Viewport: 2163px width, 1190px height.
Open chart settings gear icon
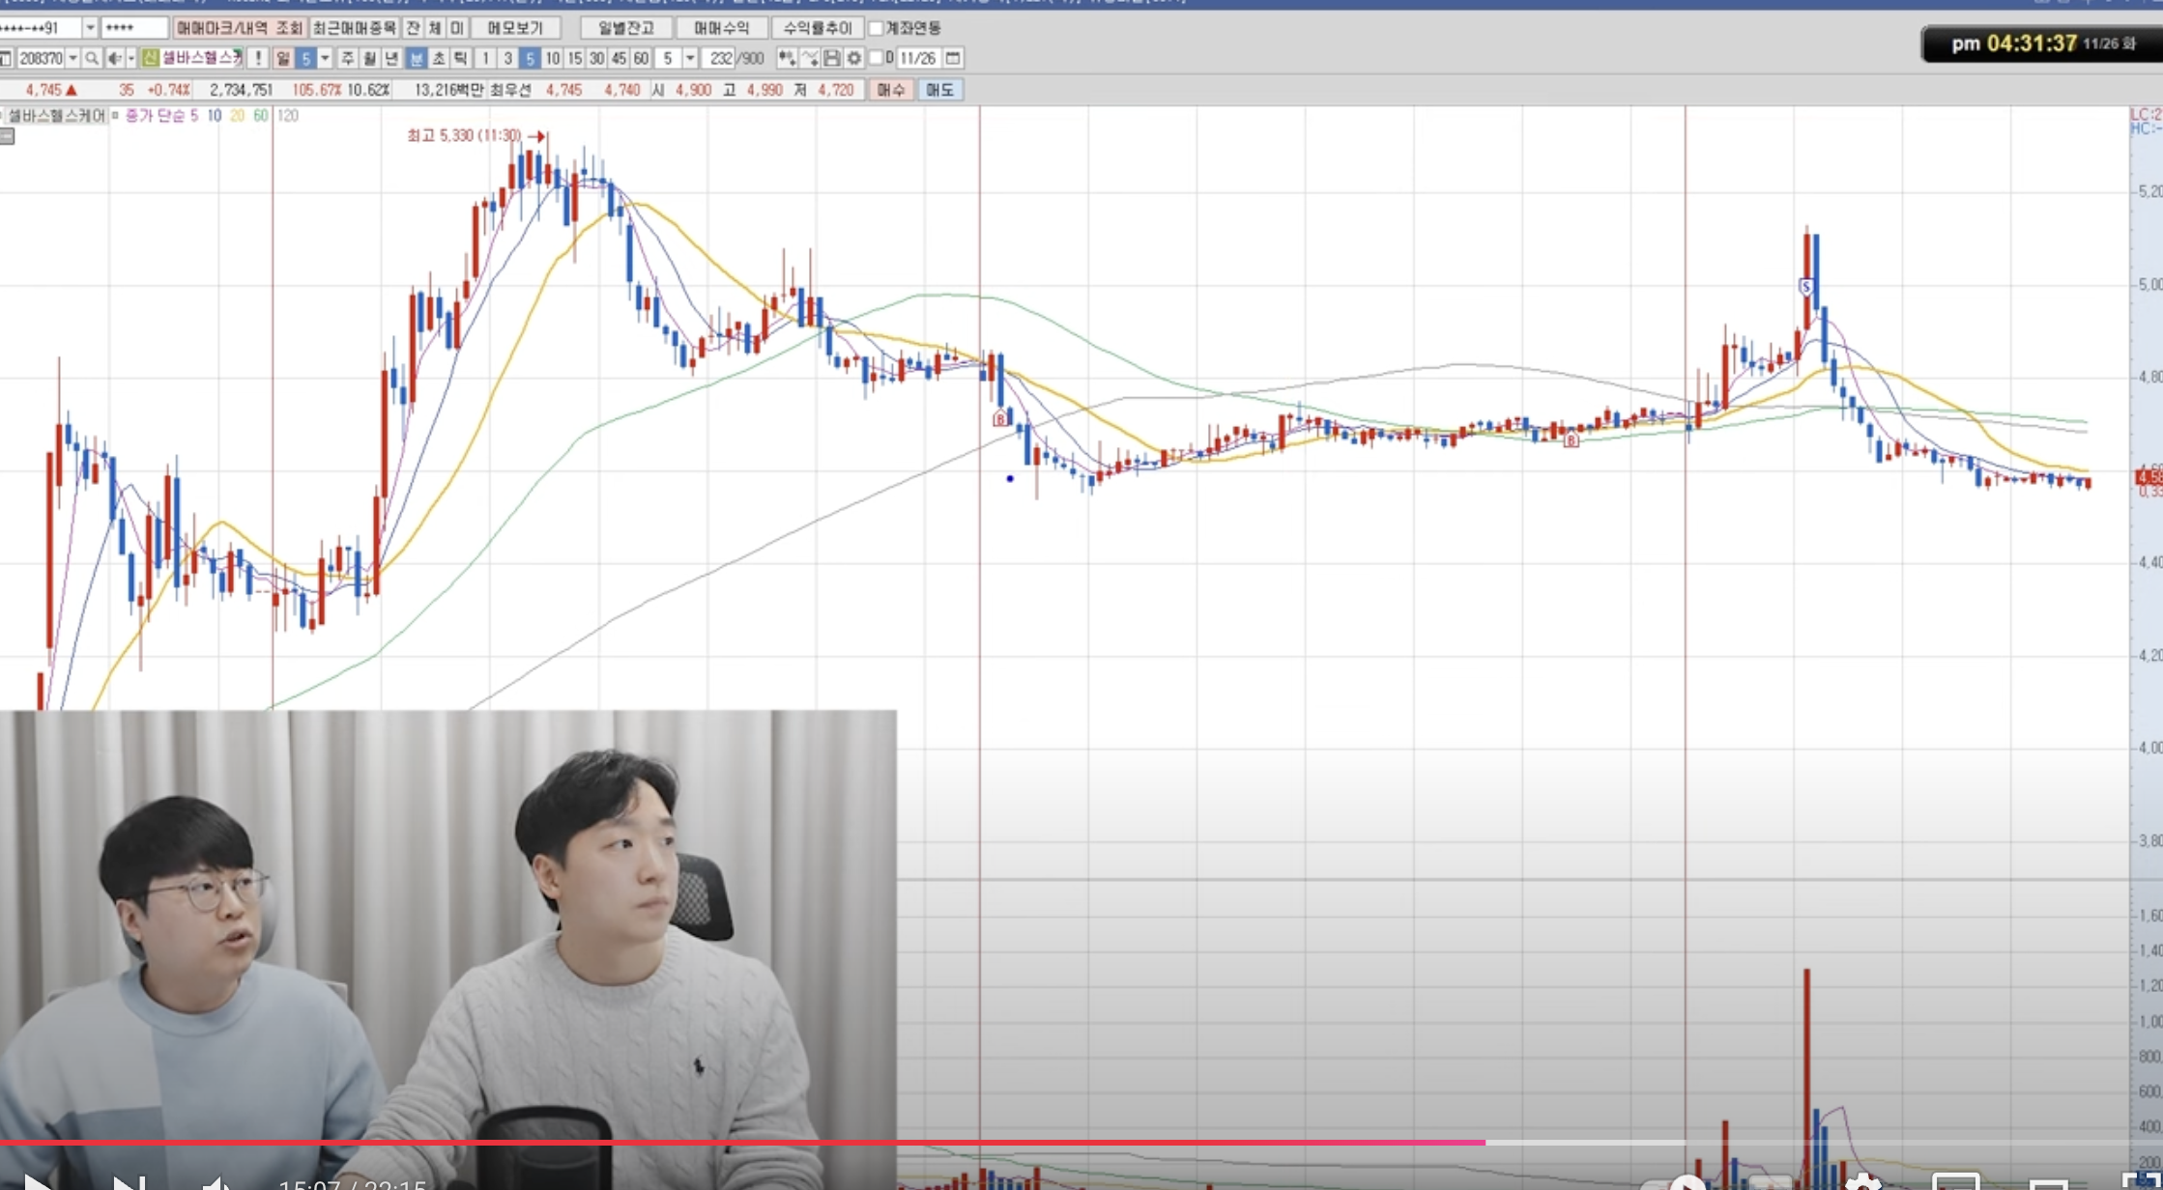[854, 59]
